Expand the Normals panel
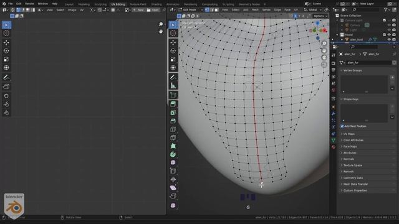Image resolution: width=399 pixels, height=224 pixels. [x=368, y=159]
